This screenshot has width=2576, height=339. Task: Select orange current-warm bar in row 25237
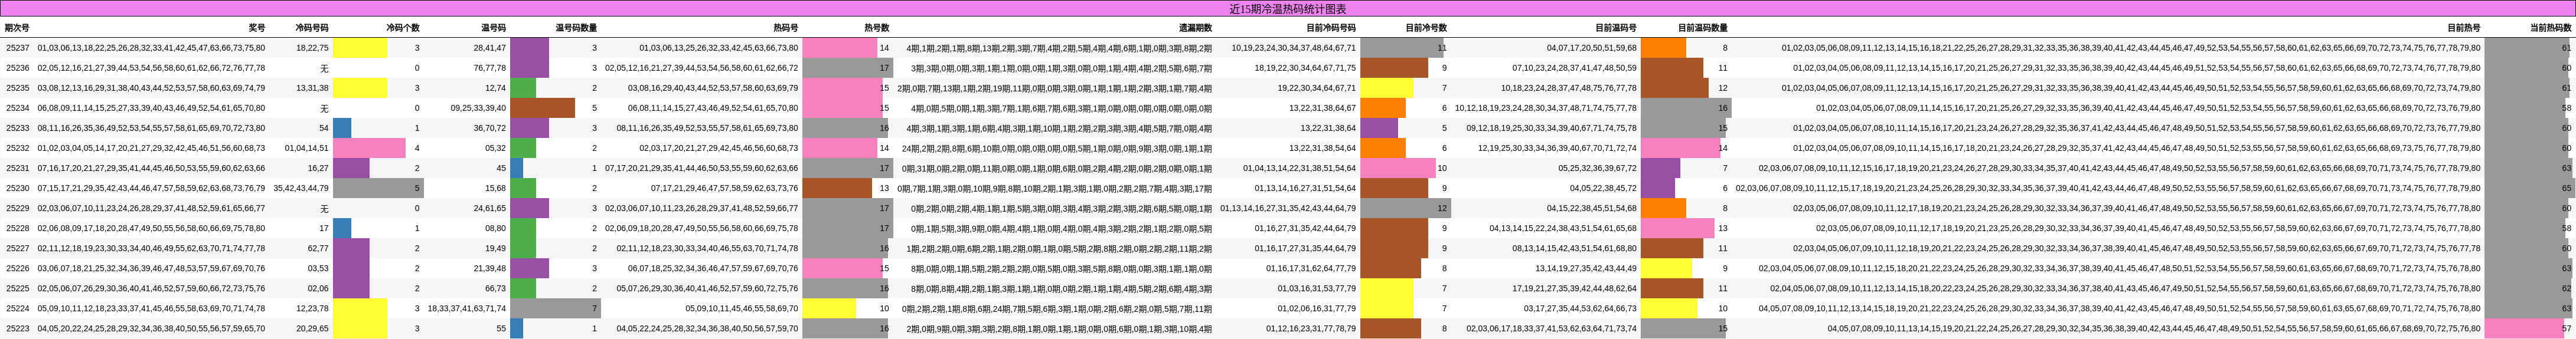[1664, 48]
